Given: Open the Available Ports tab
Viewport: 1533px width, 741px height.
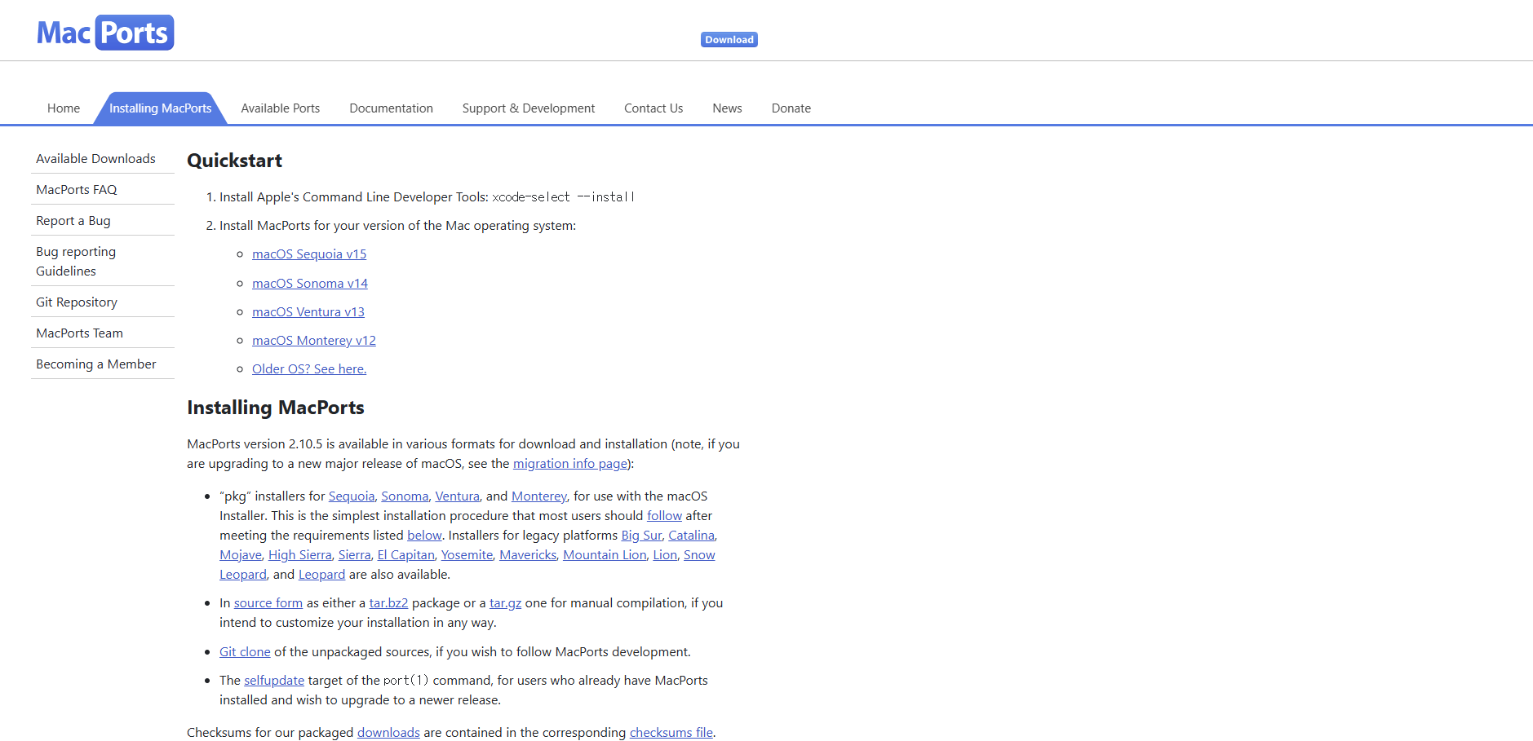Looking at the screenshot, I should point(281,108).
